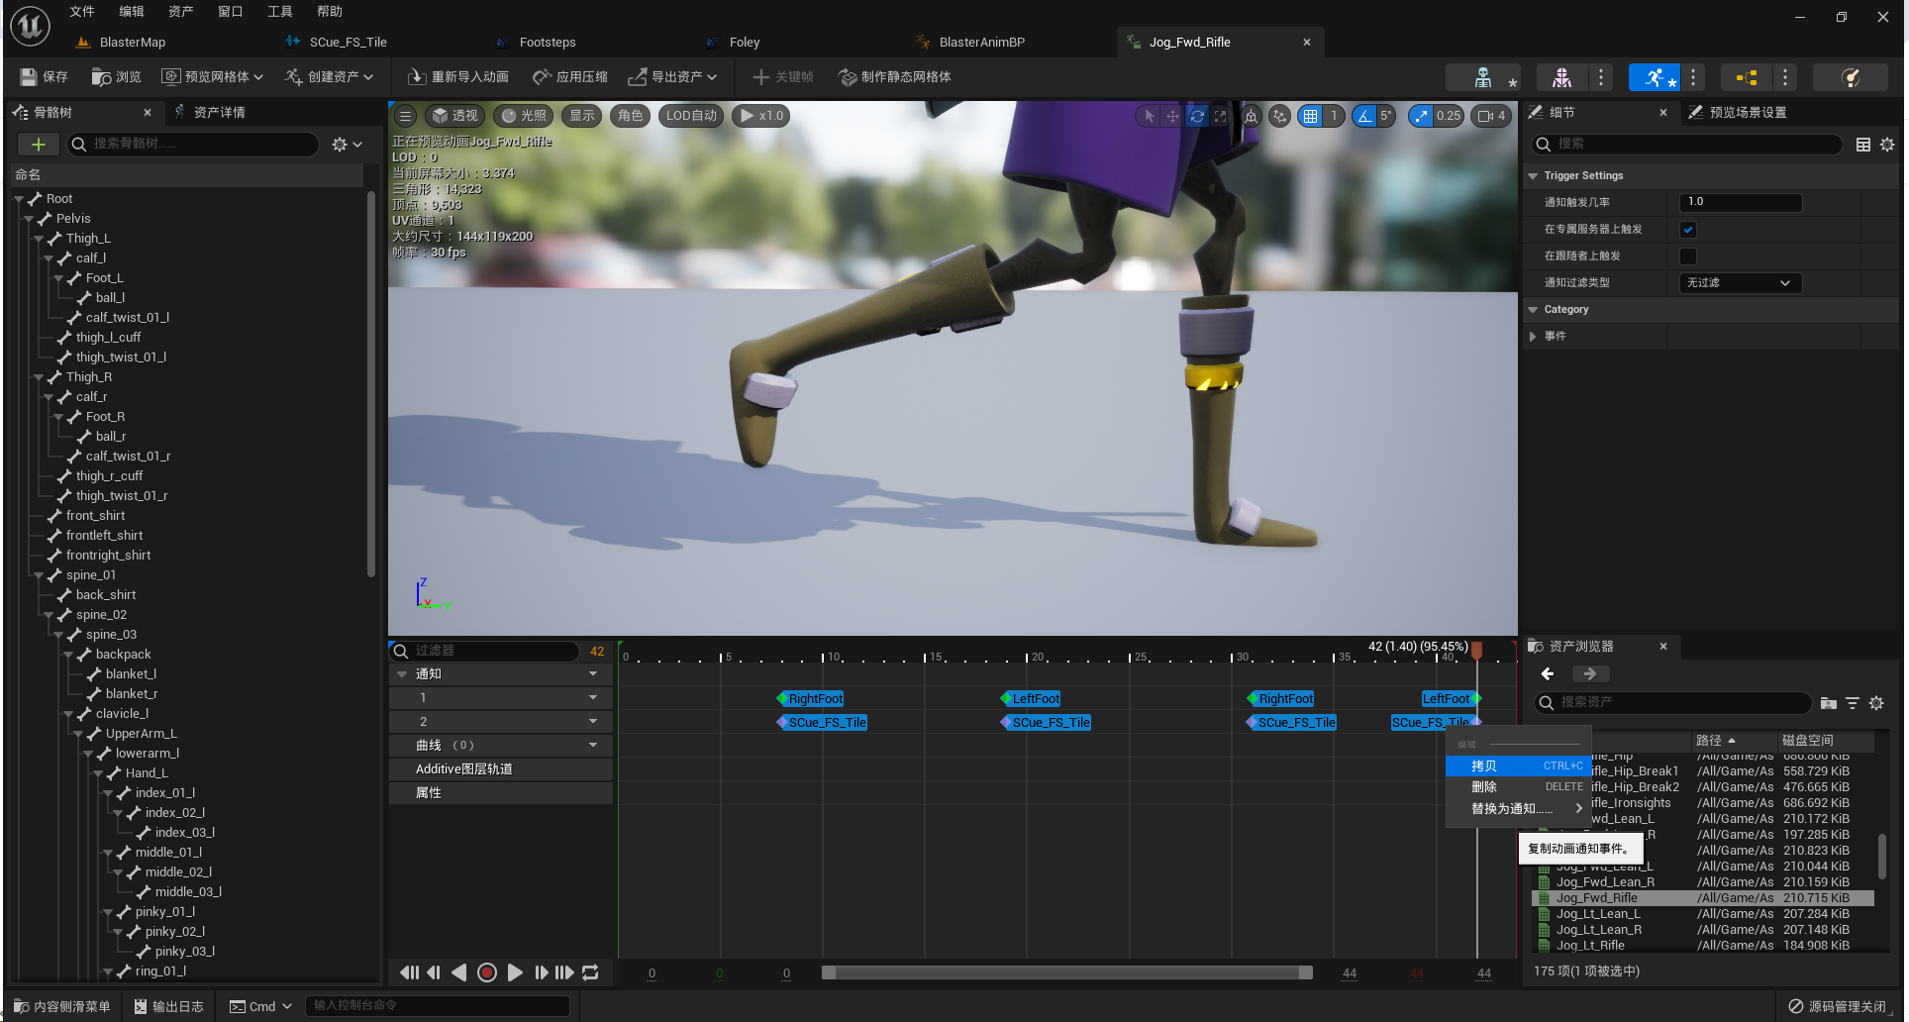Toggle grid snapping on or off
The height and width of the screenshot is (1022, 1909).
pyautogui.click(x=1311, y=116)
